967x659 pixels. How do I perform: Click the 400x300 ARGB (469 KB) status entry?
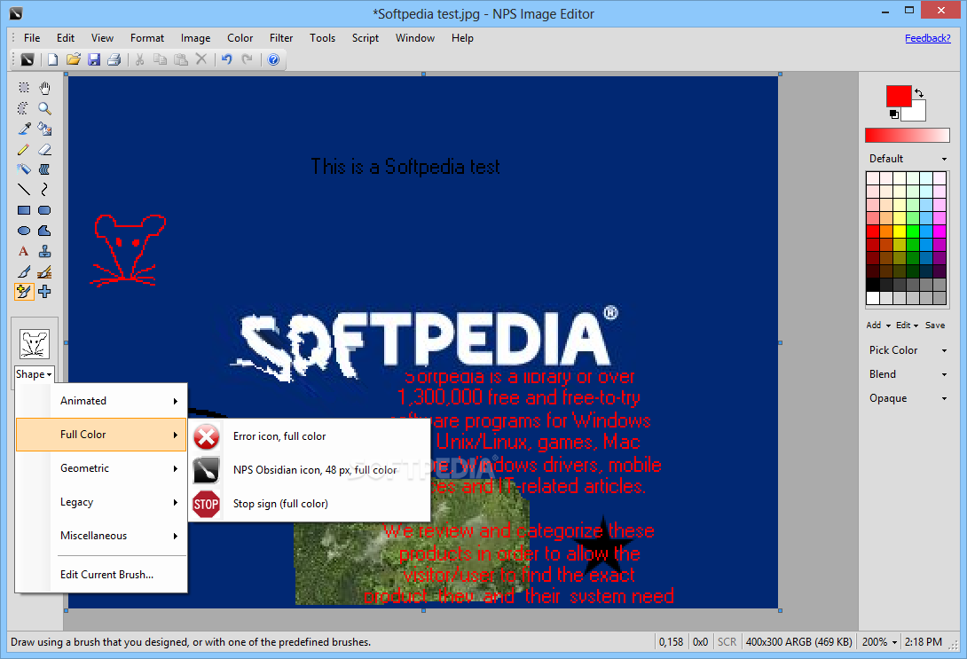tap(798, 642)
